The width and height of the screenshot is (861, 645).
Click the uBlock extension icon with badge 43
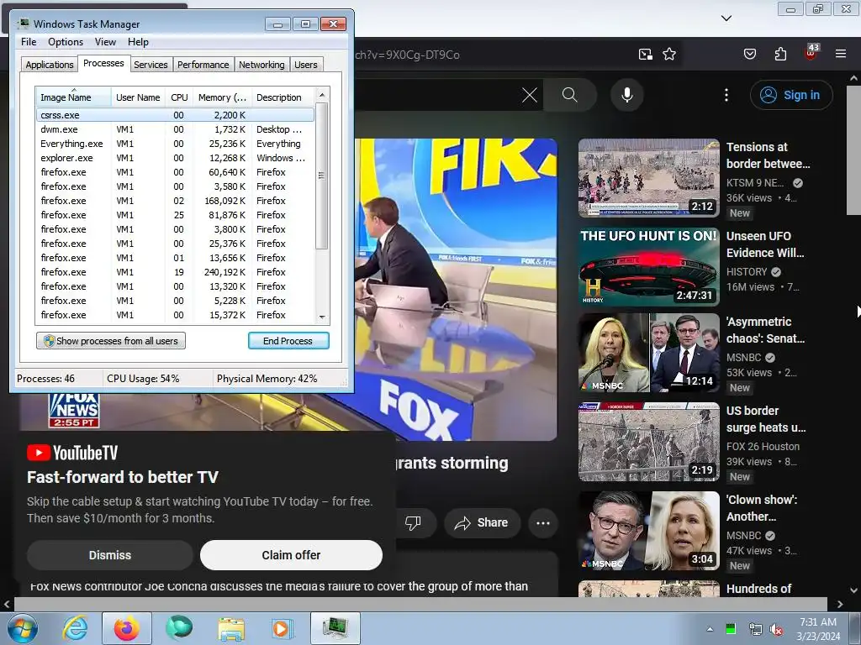811,52
